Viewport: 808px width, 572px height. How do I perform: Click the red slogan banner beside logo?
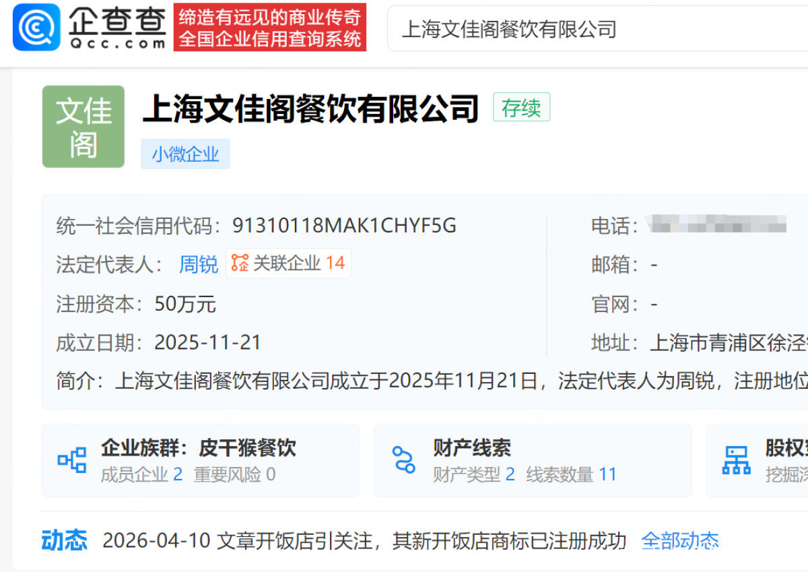point(269,28)
